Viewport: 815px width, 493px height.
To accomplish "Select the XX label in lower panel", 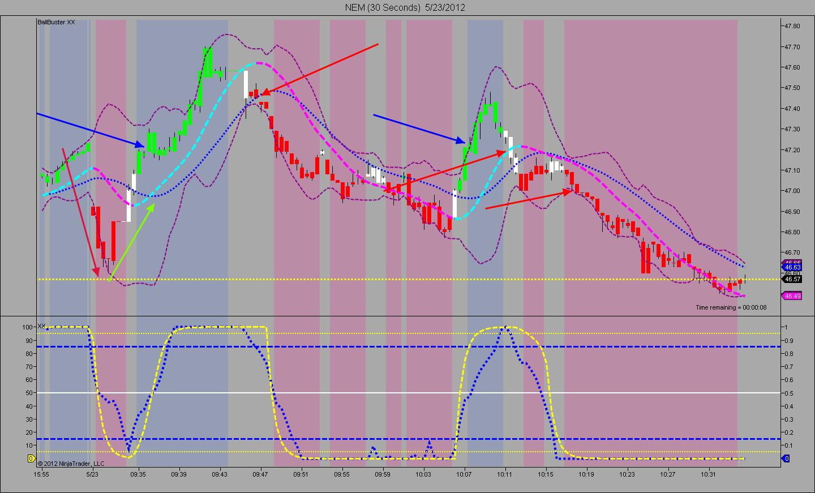I will [x=41, y=327].
